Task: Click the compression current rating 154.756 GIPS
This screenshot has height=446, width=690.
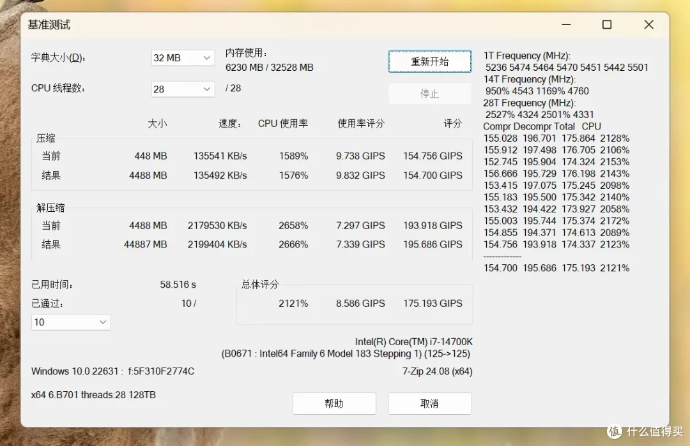Action: [x=433, y=156]
